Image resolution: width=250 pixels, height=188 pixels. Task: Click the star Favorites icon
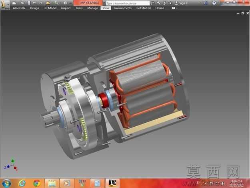tap(170, 3)
